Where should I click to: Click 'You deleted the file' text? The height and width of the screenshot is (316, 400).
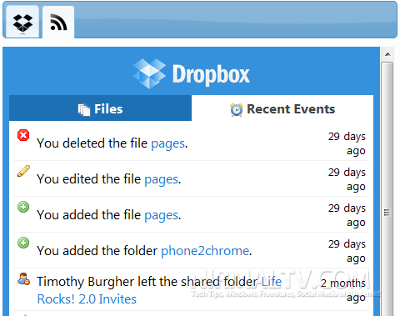[92, 143]
